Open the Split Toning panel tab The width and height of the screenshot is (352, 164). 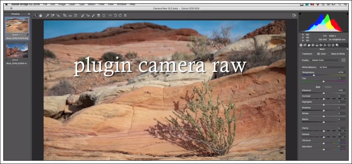coord(317,45)
